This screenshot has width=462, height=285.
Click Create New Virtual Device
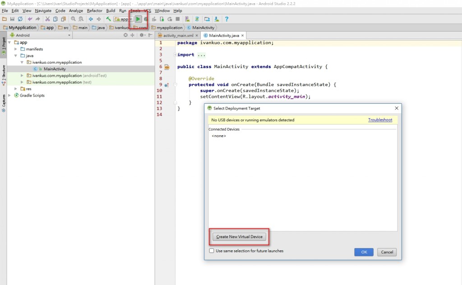(x=239, y=237)
